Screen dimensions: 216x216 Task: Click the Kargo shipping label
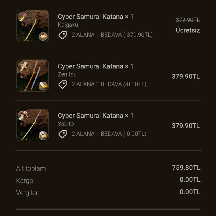point(24,181)
